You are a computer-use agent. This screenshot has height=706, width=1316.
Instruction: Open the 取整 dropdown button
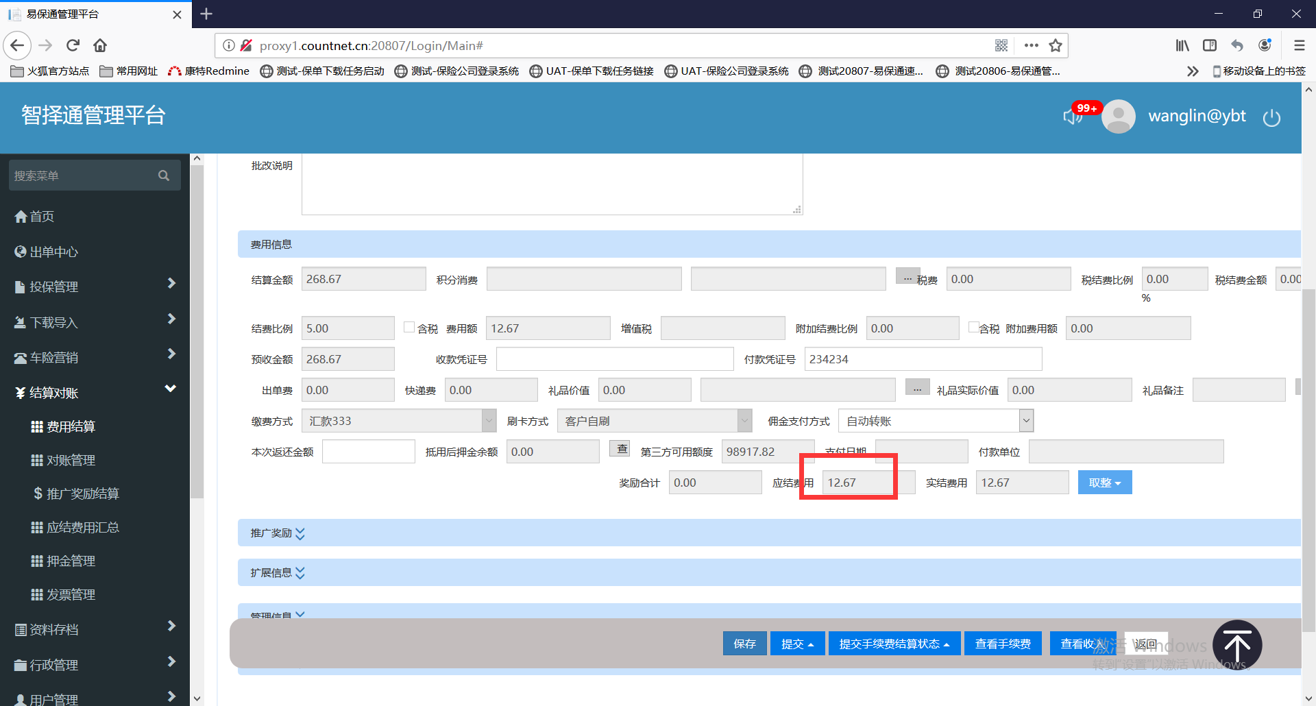(x=1104, y=483)
